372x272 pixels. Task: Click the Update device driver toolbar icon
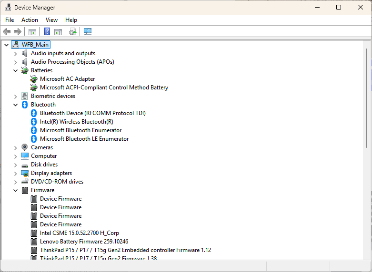72,31
